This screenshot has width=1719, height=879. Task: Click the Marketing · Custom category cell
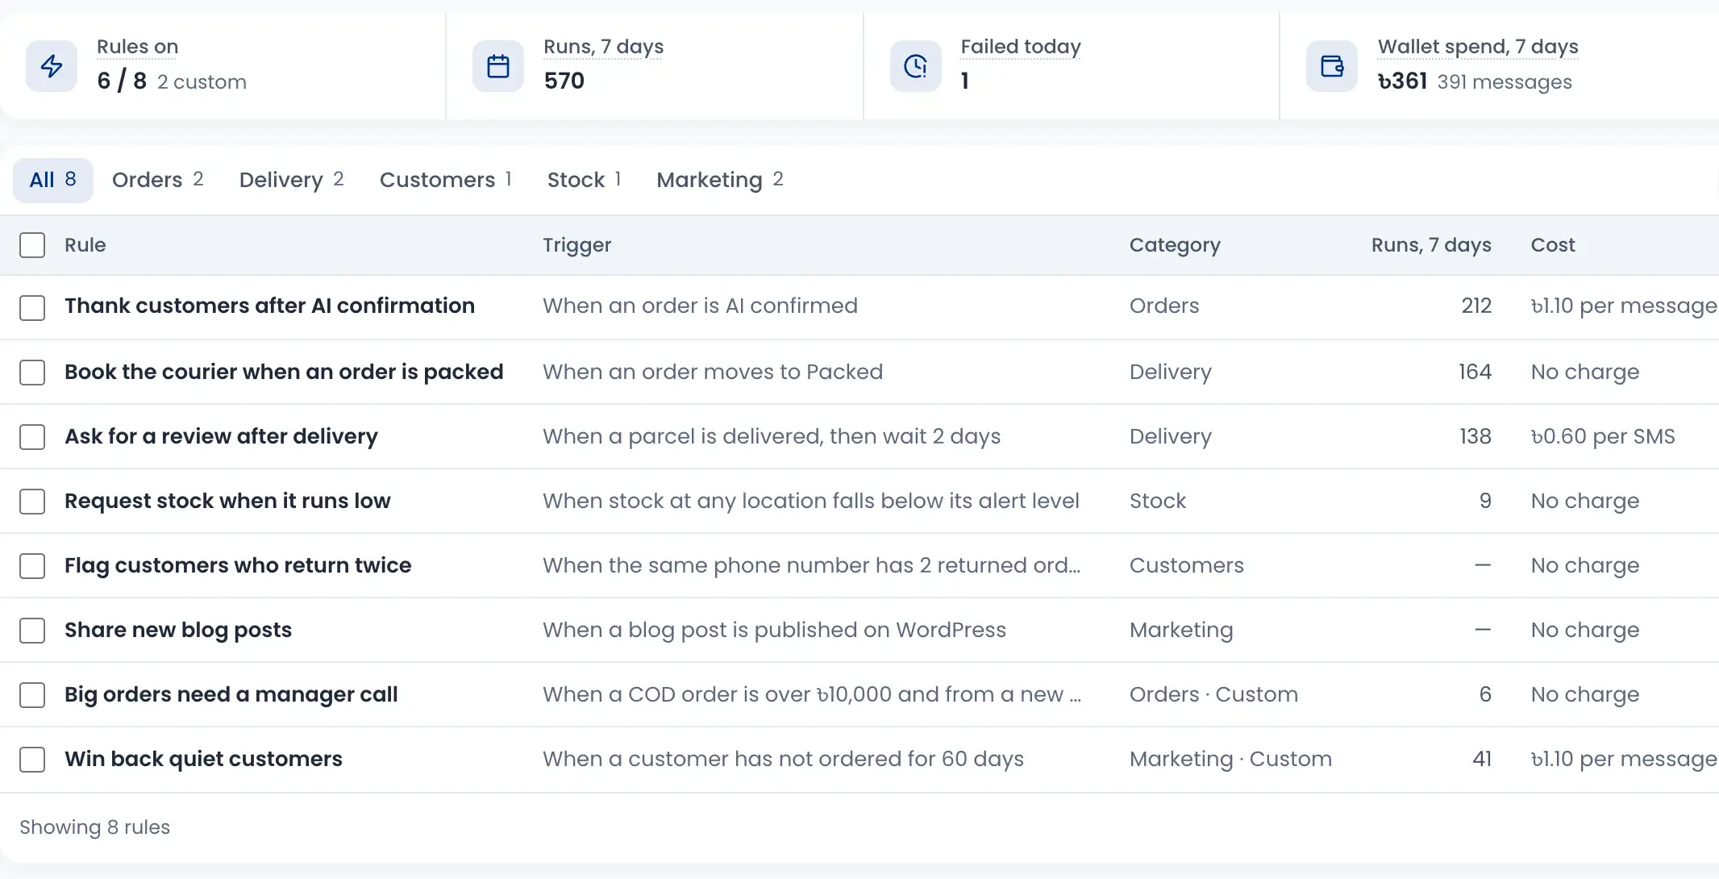pyautogui.click(x=1230, y=759)
